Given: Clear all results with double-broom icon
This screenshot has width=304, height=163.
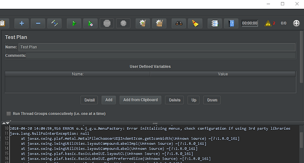Looking at the screenshot, I should tap(159, 24).
